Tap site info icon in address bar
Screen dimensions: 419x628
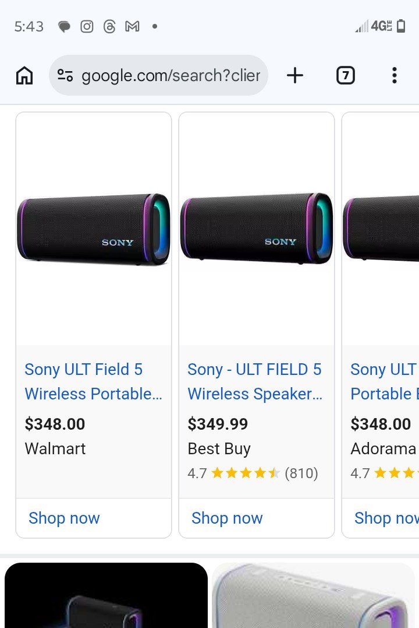click(65, 75)
